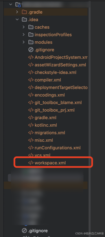
Task: Select the .gradle folder name
Action: [35, 12]
